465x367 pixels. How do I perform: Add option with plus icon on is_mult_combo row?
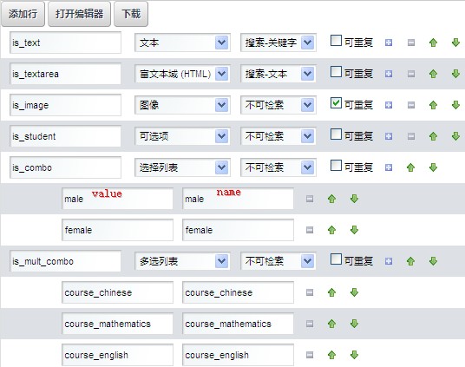coord(389,261)
